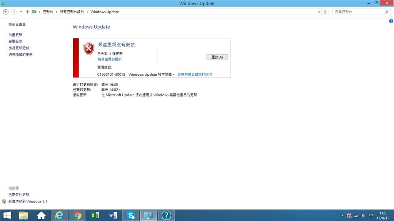This screenshot has width=394, height=221.
Task: Go up one folder level
Action: [x=27, y=12]
